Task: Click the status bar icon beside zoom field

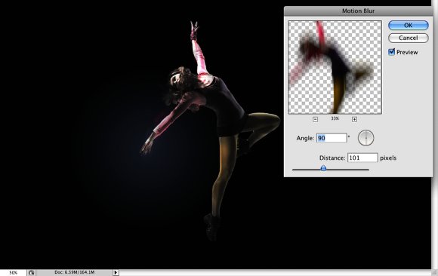Action: (x=31, y=273)
